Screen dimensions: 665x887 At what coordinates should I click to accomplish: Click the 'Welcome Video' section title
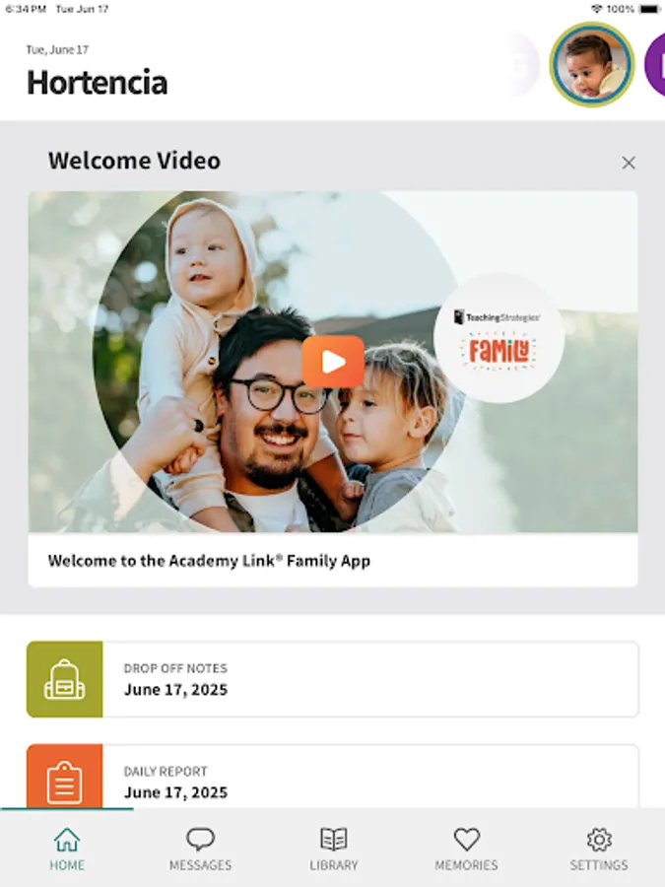pos(135,161)
